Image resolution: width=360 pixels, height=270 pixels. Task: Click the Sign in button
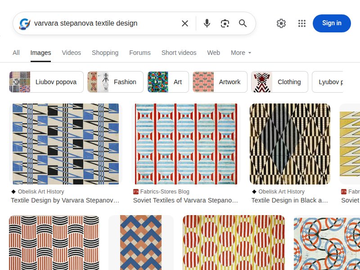tap(332, 23)
